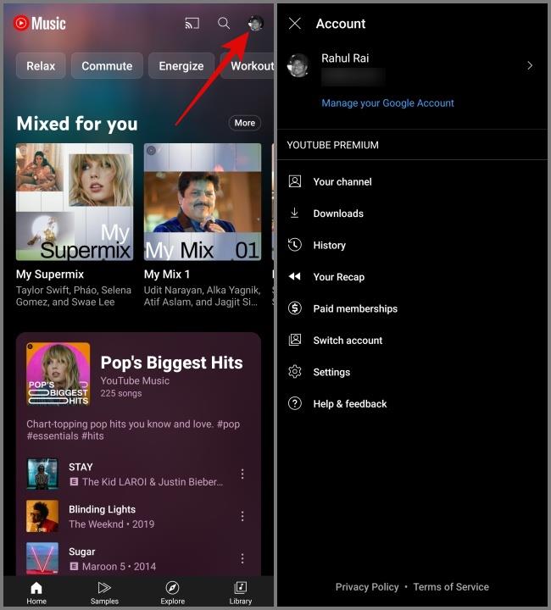Screen dimensions: 551x610
Task: Switch to the Library tab
Action: click(241, 592)
